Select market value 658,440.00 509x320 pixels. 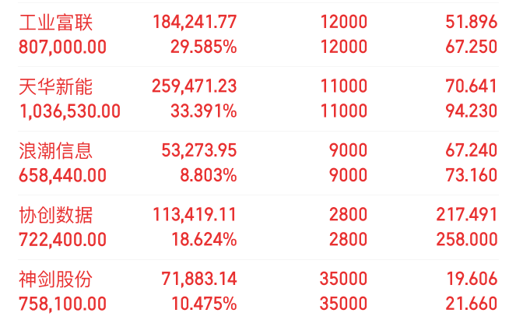tap(62, 175)
